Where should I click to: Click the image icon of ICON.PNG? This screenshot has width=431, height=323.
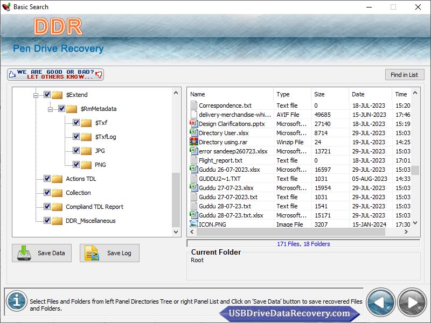pyautogui.click(x=194, y=224)
